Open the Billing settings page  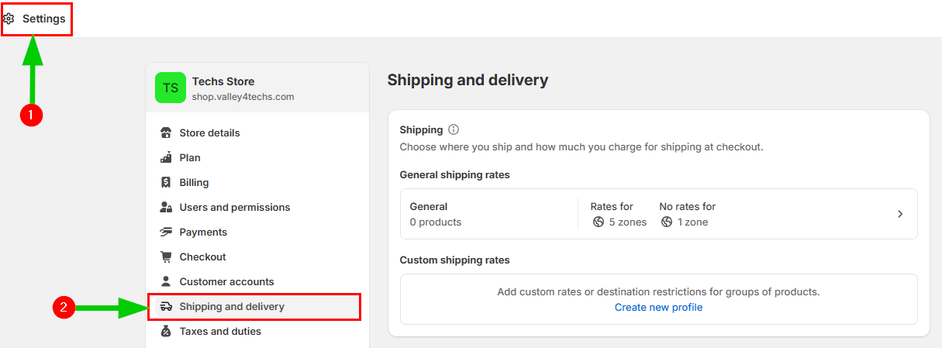coord(194,182)
